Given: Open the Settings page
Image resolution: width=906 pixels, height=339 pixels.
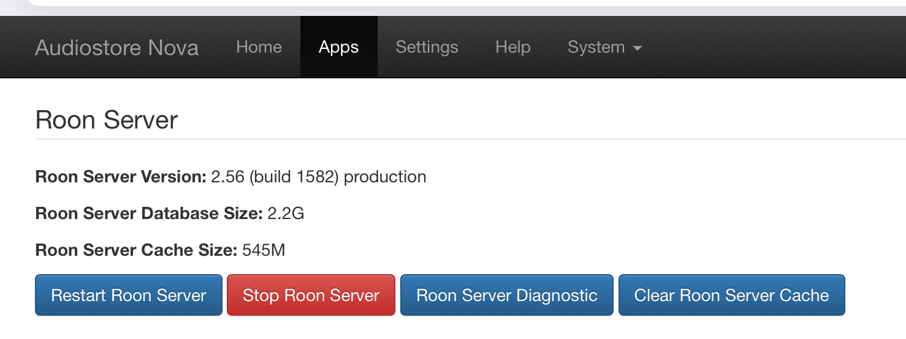Looking at the screenshot, I should 427,47.
